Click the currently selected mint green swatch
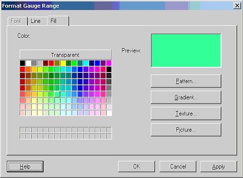The height and width of the screenshot is (178, 243). click(57, 94)
